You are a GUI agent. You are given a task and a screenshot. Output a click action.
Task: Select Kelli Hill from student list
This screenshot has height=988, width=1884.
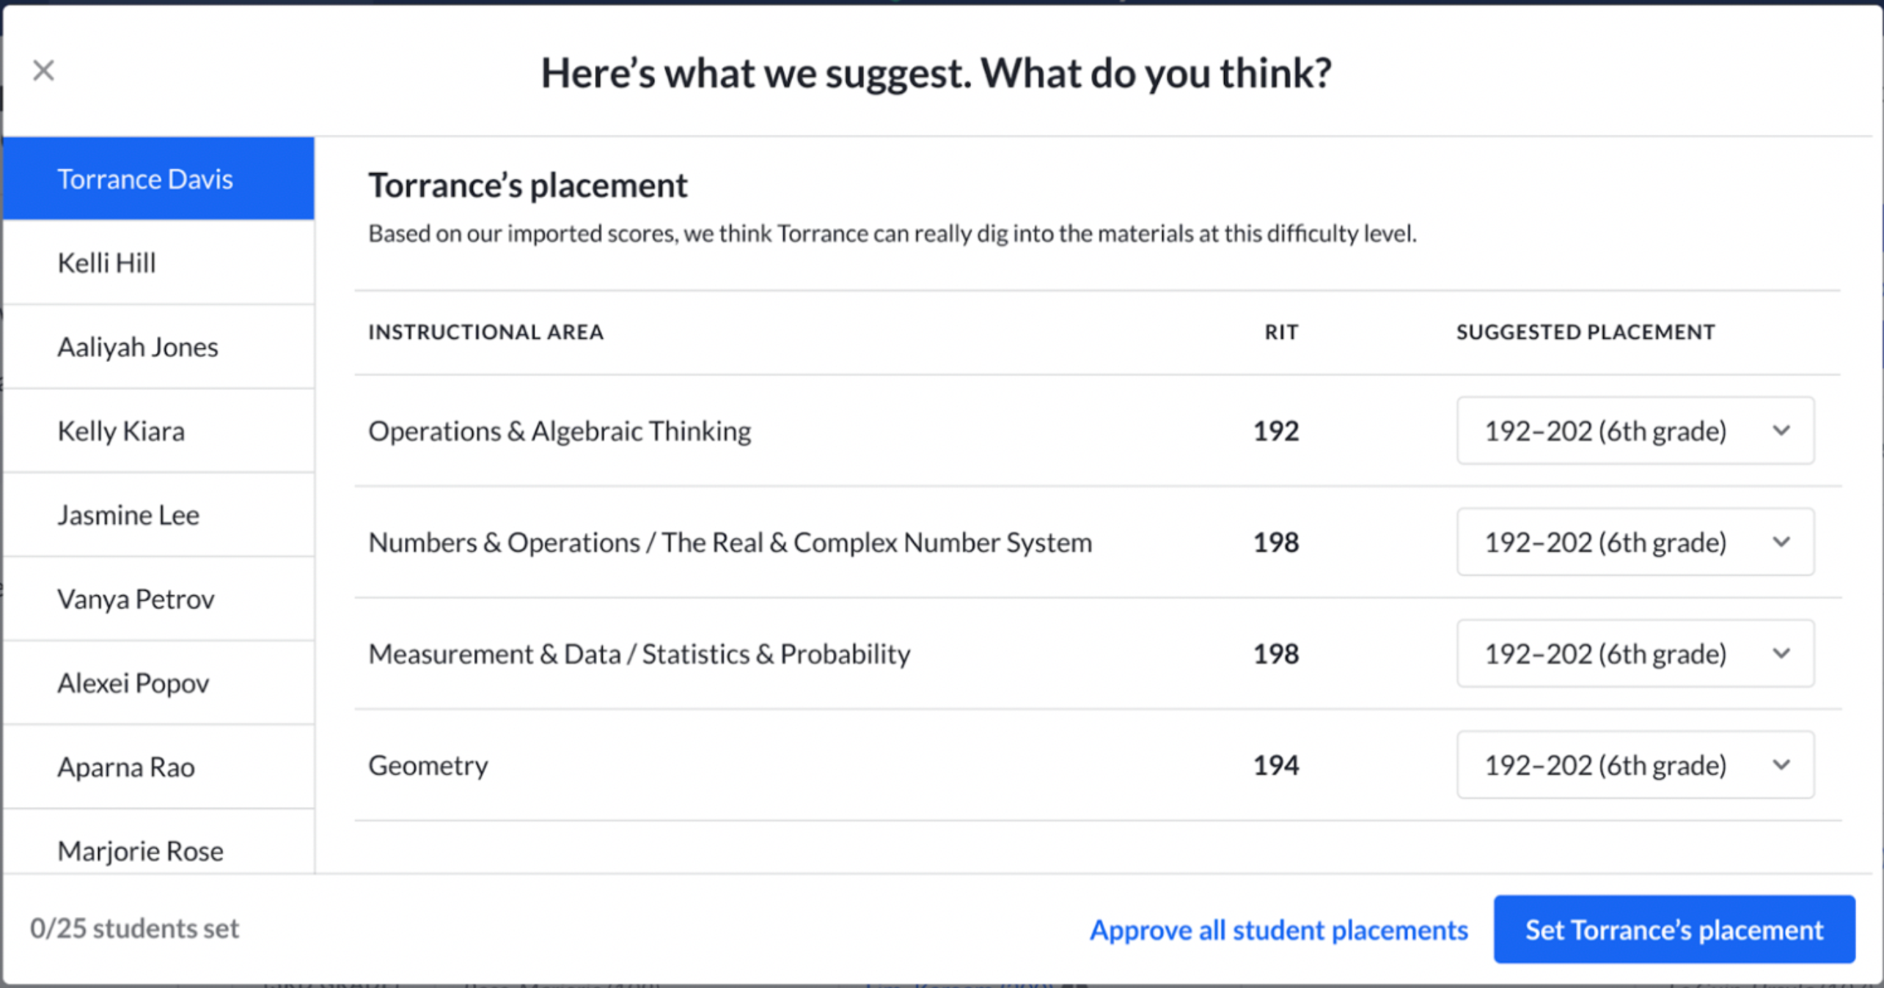pyautogui.click(x=158, y=262)
